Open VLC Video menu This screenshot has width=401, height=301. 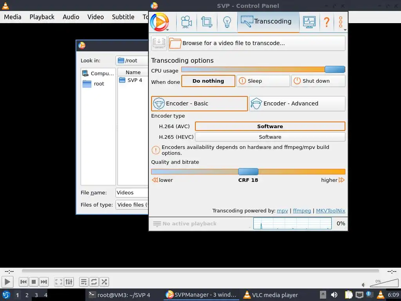click(96, 17)
